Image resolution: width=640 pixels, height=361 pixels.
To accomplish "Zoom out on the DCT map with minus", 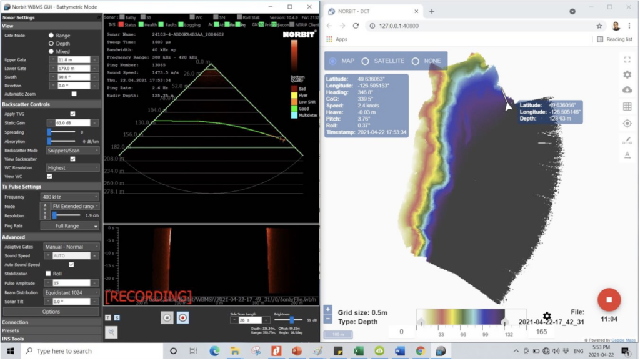I will click(328, 319).
